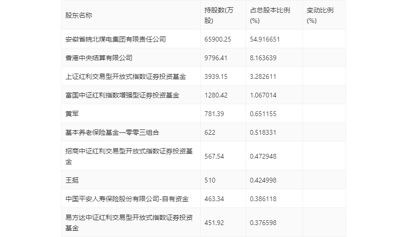The width and height of the screenshot is (407, 237).
Task: Select the 变动比例(%) column header
Action: 320,15
